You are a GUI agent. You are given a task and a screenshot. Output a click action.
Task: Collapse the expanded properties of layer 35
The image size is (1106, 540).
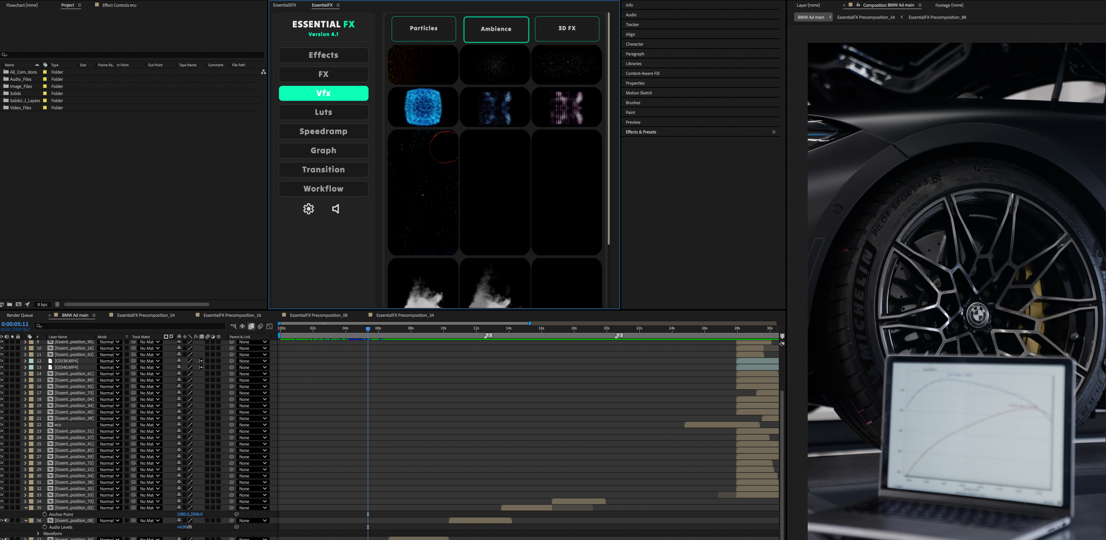[26, 508]
